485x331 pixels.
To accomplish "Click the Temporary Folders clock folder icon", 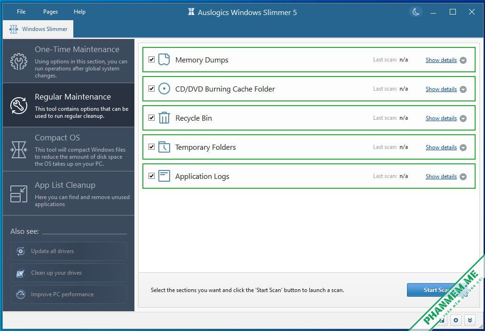I will pos(164,147).
